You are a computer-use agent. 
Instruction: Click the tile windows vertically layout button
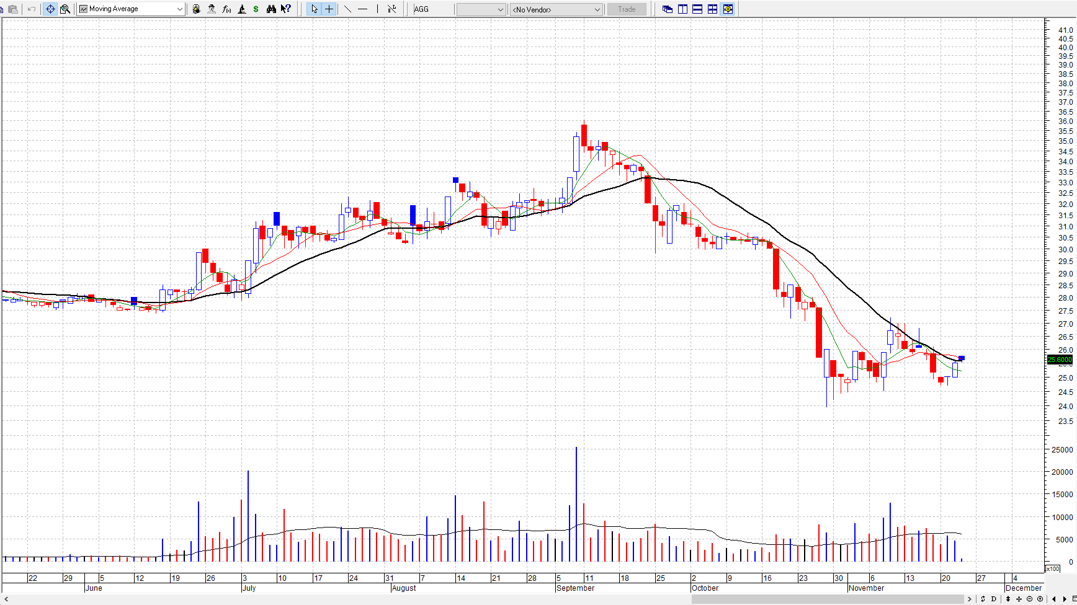tap(682, 9)
